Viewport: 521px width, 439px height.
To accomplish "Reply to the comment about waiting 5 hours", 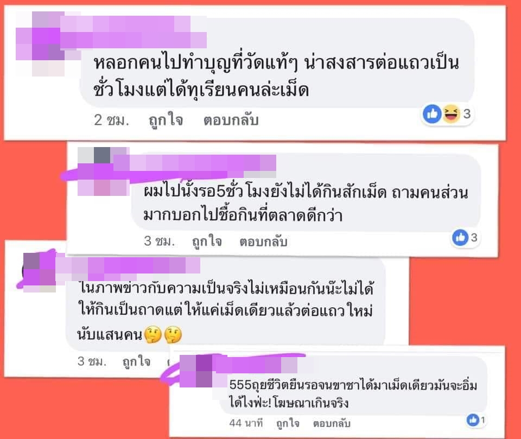I will coord(263,241).
